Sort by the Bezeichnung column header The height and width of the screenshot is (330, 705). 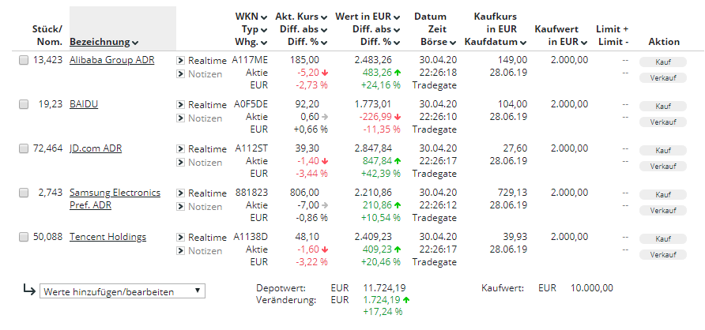coord(104,42)
